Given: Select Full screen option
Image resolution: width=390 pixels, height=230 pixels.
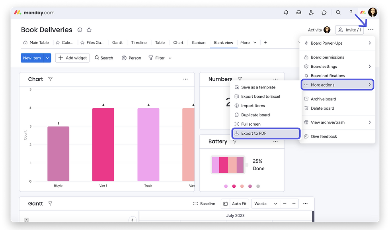Looking at the screenshot, I should click(248, 124).
